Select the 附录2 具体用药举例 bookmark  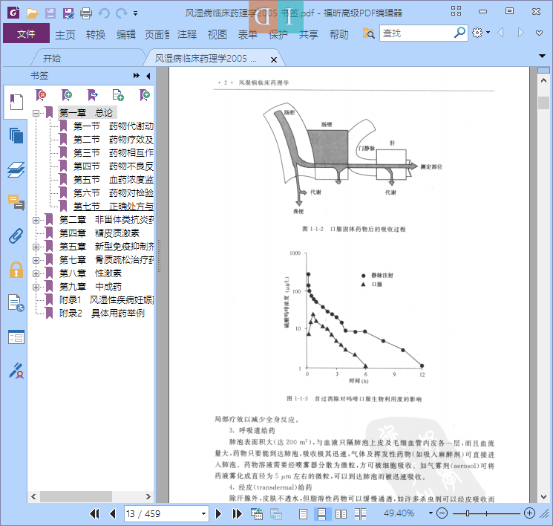102,314
